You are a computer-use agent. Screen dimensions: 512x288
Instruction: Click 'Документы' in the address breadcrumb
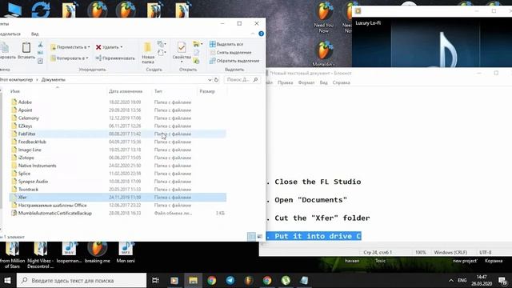[54, 80]
